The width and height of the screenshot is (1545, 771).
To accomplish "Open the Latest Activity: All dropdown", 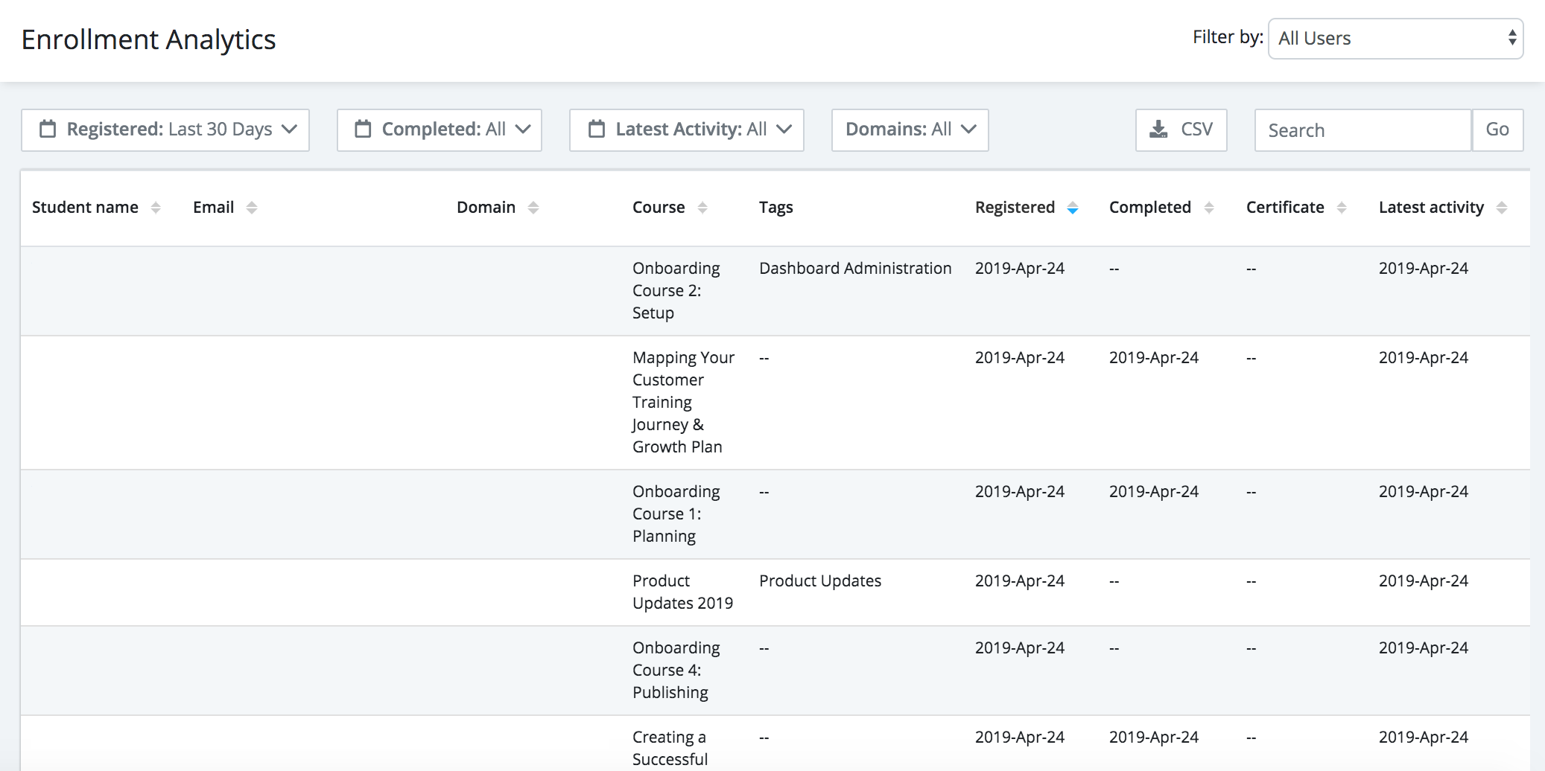I will click(687, 130).
